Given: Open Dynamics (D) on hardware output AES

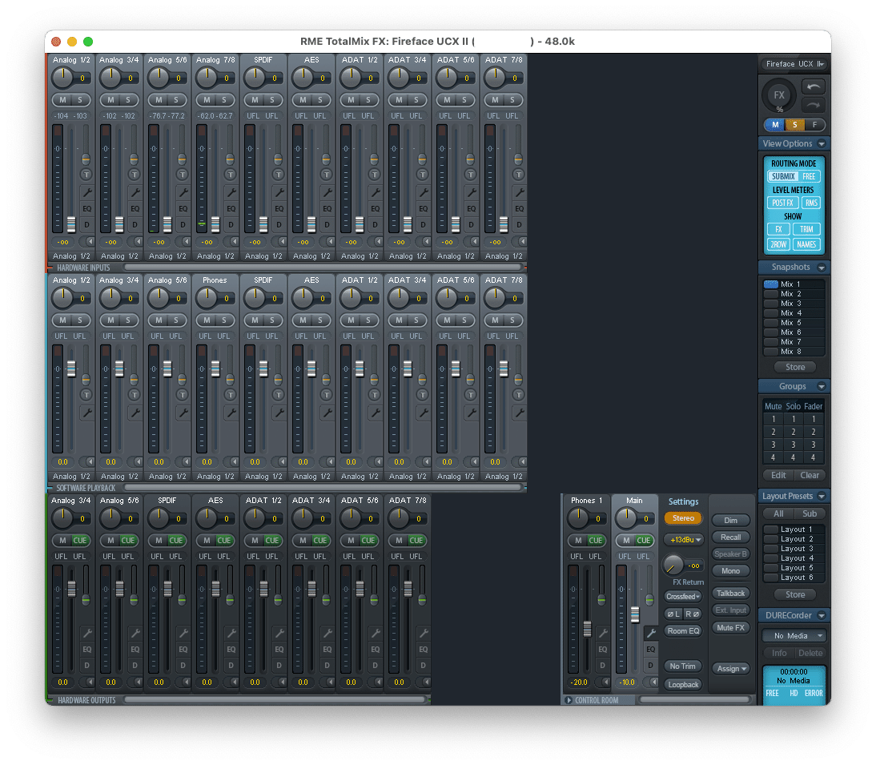Looking at the screenshot, I should pyautogui.click(x=231, y=666).
